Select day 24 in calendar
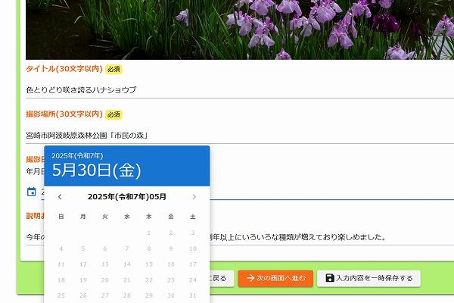This screenshot has width=454, height=303. [x=193, y=280]
